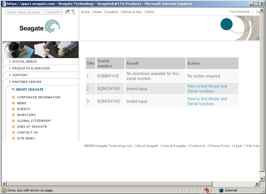Open About Seagate footer link

coord(147,146)
